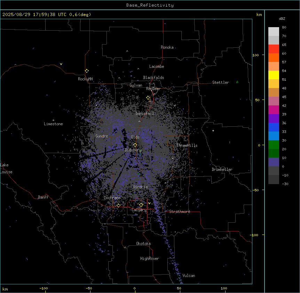Click the Stettler city label
The image size is (300, 293).
[221, 82]
